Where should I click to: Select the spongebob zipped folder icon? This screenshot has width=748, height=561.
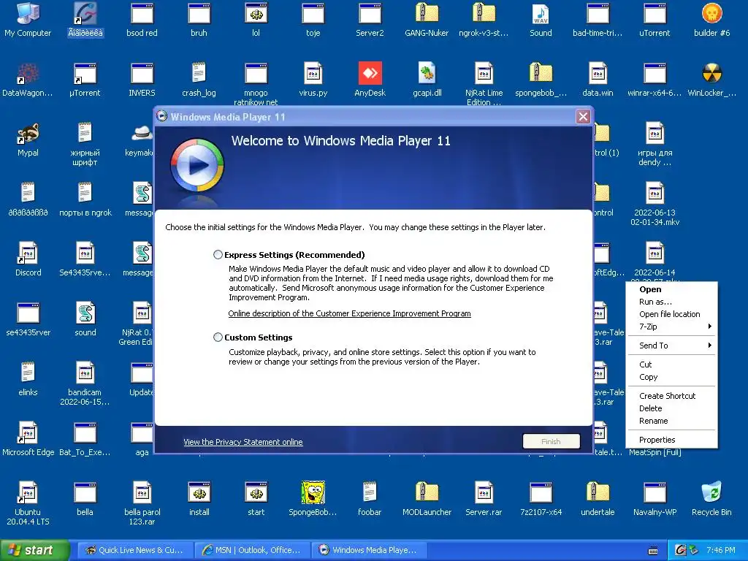pos(541,79)
